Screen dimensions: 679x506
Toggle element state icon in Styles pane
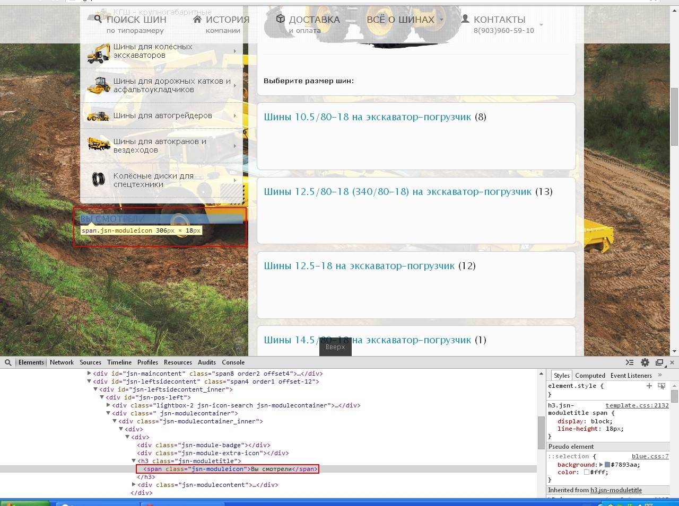click(x=661, y=386)
